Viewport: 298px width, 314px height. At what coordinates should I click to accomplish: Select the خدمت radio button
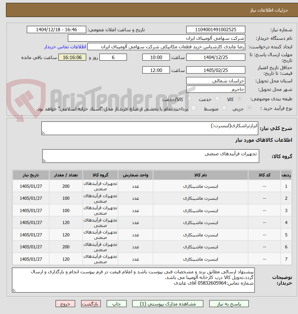point(217,98)
